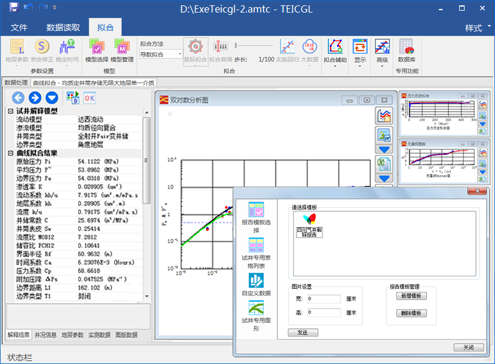Open the 拟合方法 combo box showing 导数拟合
Image resolution: width=495 pixels, height=364 pixels.
click(161, 54)
